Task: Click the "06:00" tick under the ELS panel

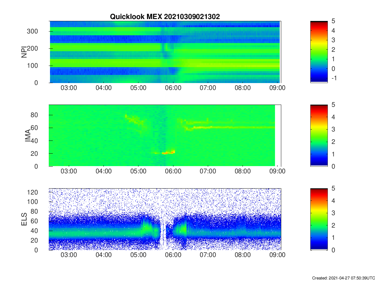Action: [173, 255]
